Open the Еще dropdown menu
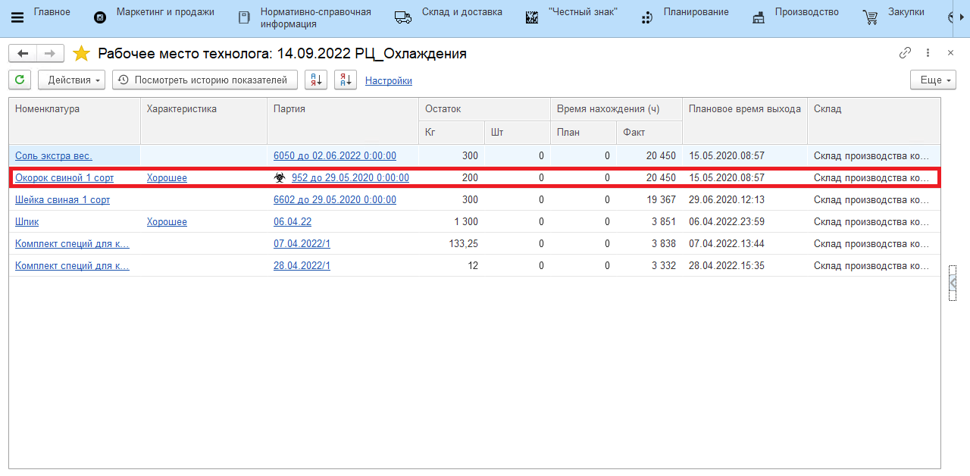This screenshot has height=476, width=970. [933, 80]
